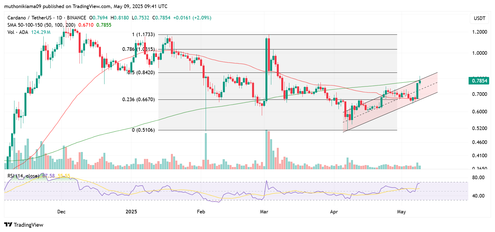
Task: Click the 0.6000 price axis label
Action: (479, 112)
